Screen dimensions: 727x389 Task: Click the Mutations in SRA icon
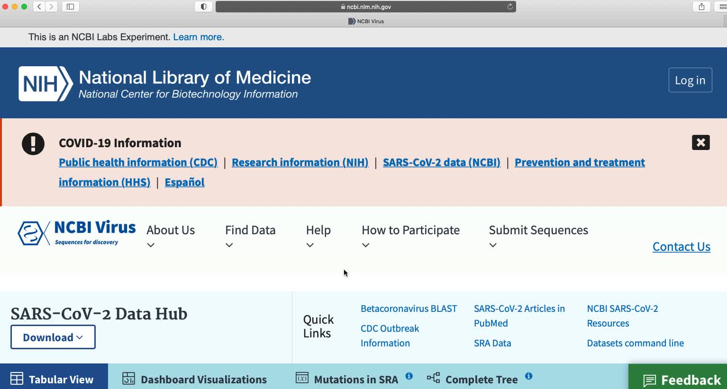(302, 378)
